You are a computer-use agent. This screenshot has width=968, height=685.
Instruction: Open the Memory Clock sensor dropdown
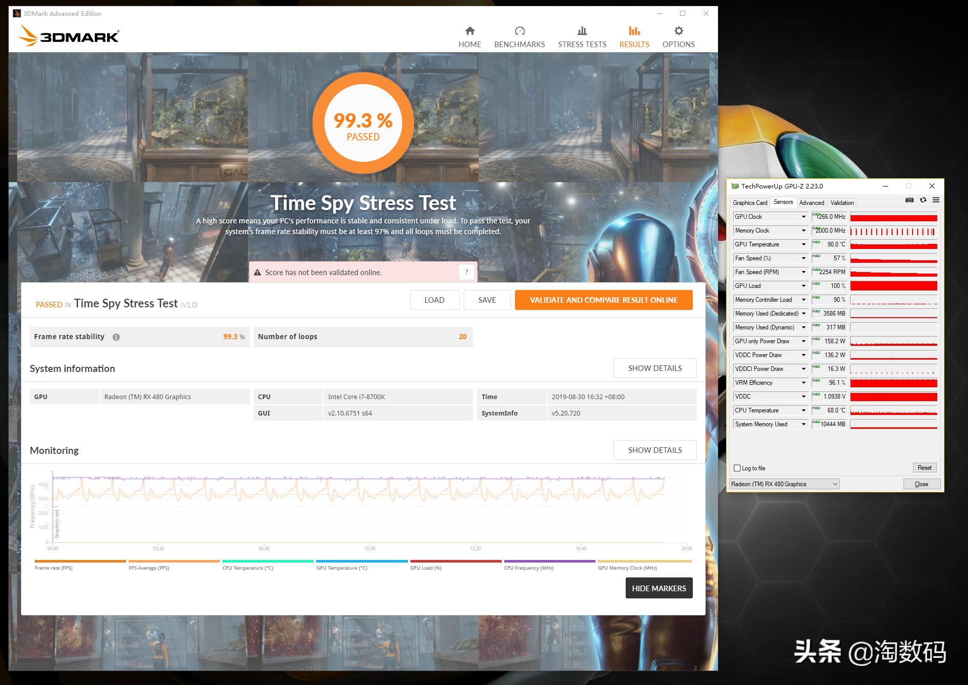coord(804,231)
